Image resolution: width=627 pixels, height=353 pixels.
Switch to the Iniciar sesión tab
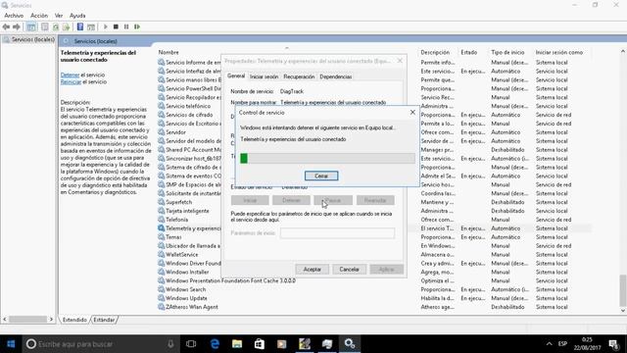pyautogui.click(x=264, y=76)
